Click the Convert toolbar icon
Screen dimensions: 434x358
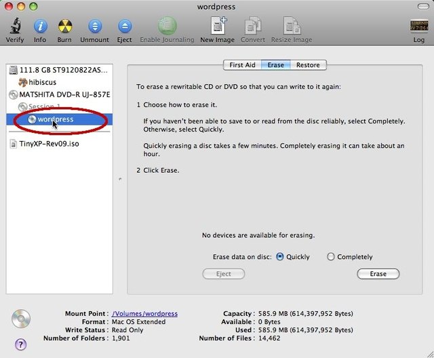click(253, 26)
